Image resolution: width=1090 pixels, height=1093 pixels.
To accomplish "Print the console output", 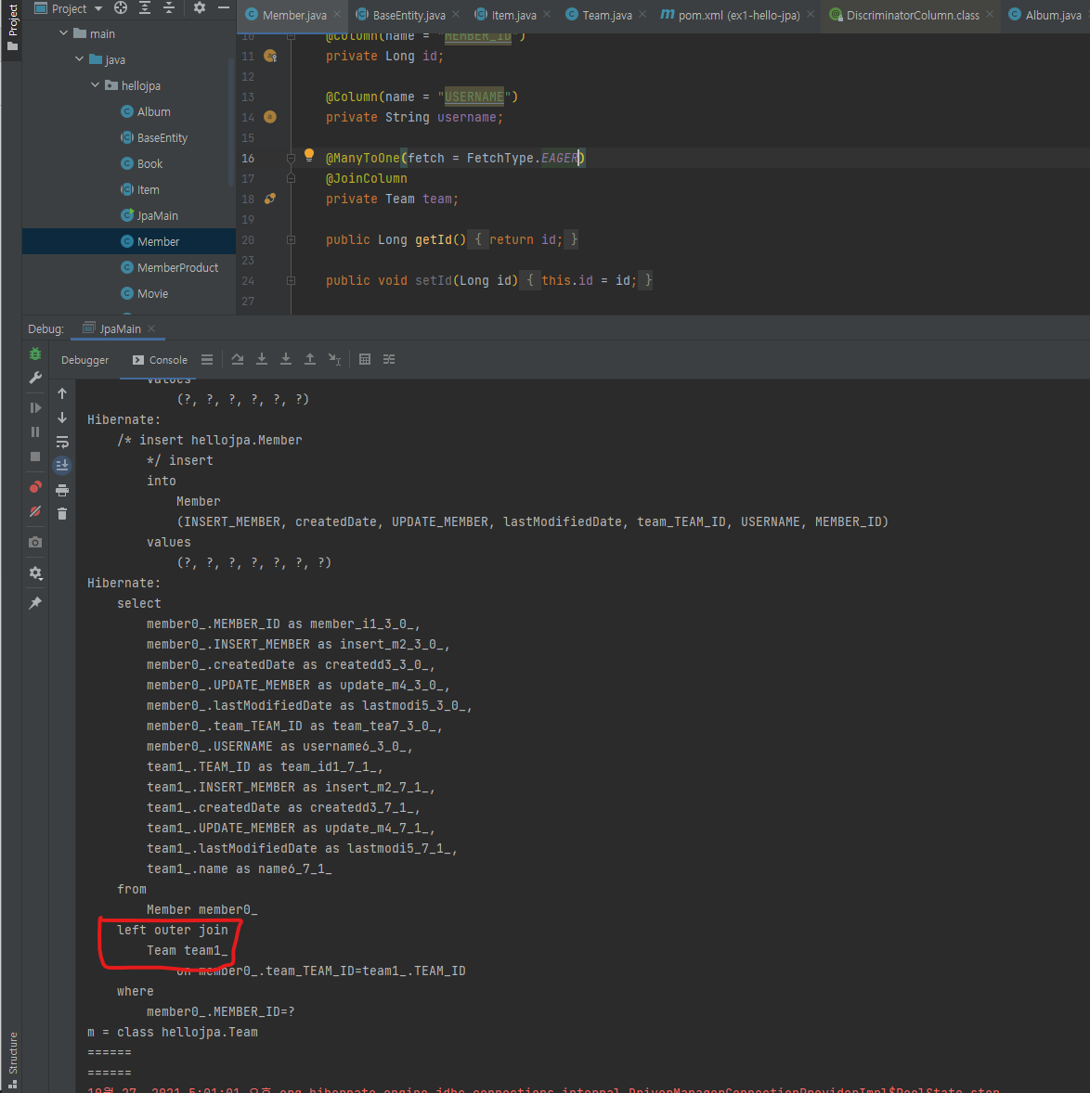I will (62, 490).
